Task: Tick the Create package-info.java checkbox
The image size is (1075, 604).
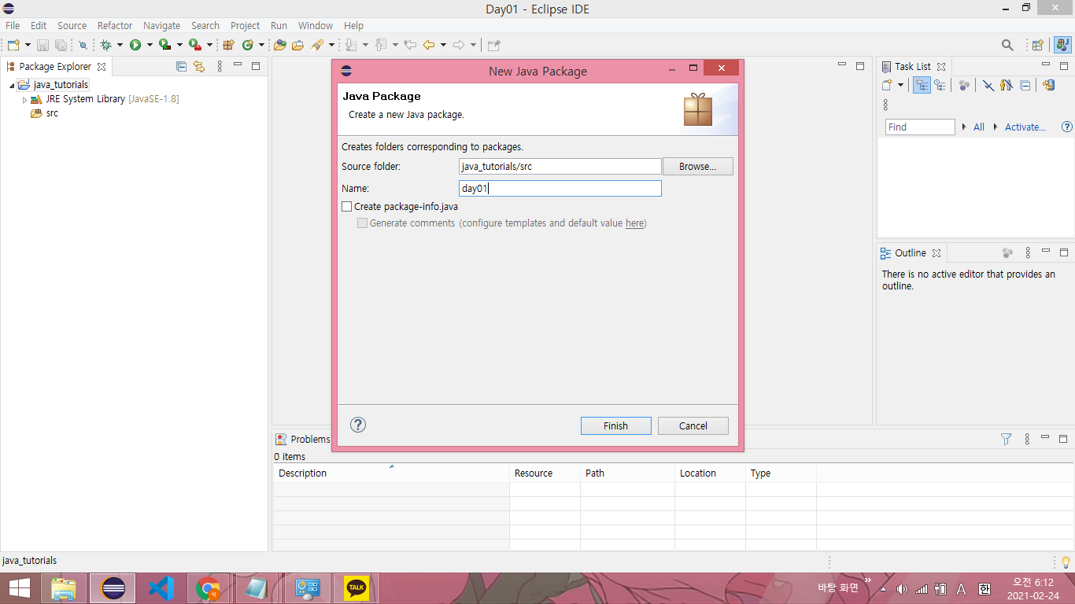Action: tap(347, 207)
